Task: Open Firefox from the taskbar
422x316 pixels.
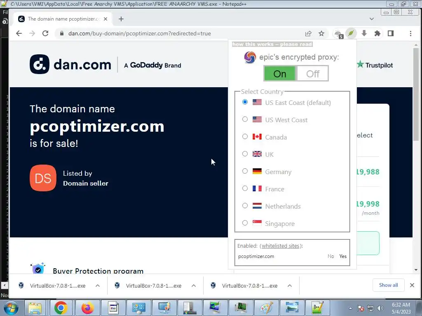Action: (x=87, y=308)
